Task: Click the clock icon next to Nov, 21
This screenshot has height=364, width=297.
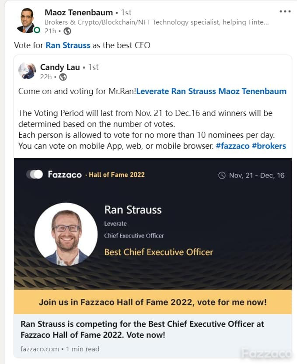Action: point(222,175)
